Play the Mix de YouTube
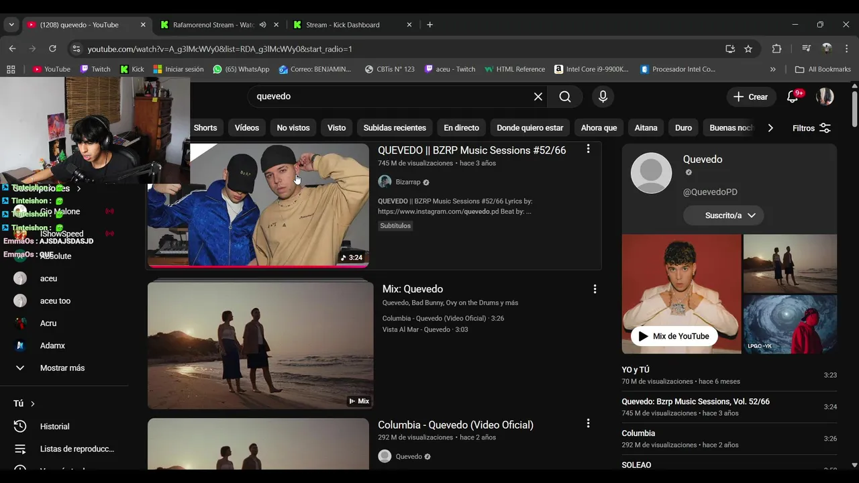 674,336
